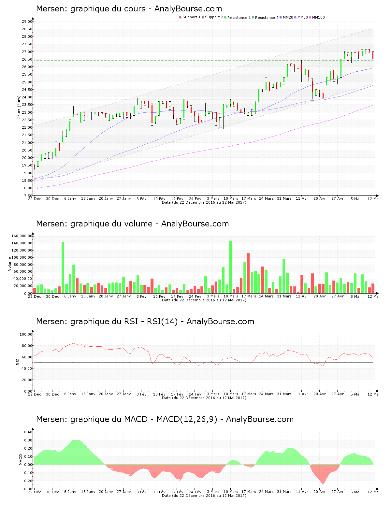This screenshot has width=391, height=505.
Task: Click the 22.00 value on price axis
Action: pyautogui.click(x=27, y=127)
